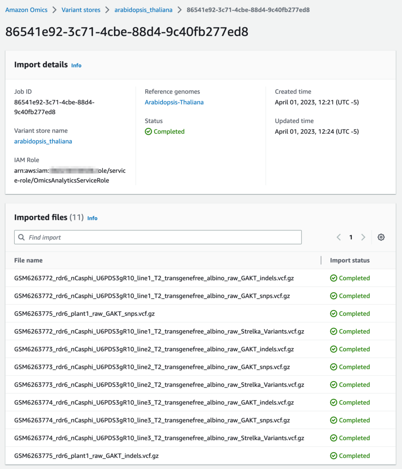Click the next page chevron icon
Image resolution: width=402 pixels, height=469 pixels.
(363, 237)
